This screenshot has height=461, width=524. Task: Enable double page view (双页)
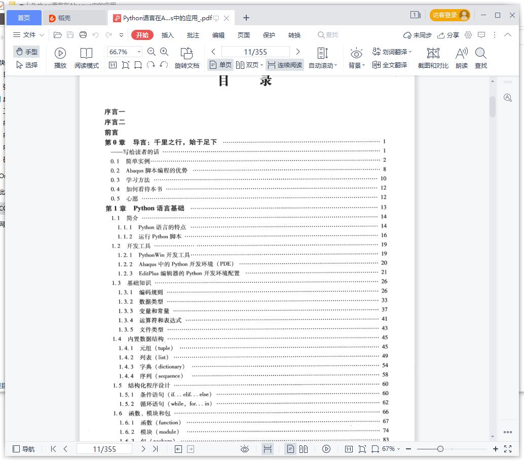click(247, 65)
